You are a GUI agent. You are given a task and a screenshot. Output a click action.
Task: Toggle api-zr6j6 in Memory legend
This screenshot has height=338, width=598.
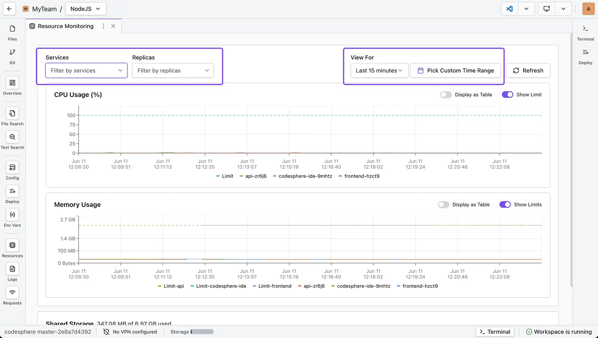pyautogui.click(x=311, y=286)
